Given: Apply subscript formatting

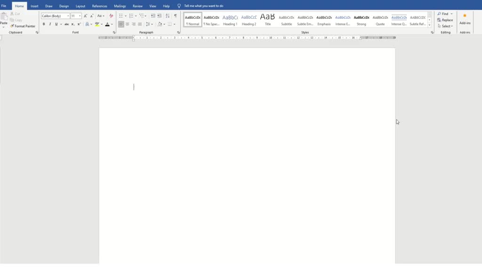Looking at the screenshot, I should pos(73,24).
